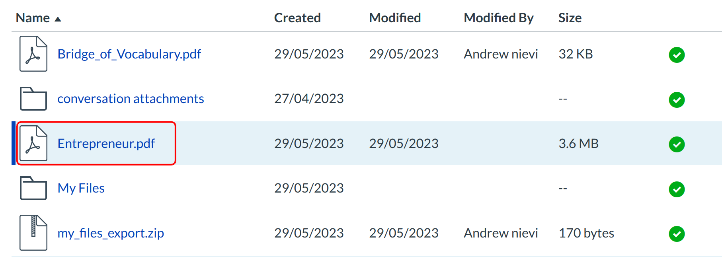Click the conversation attachments folder icon
Screen dimensions: 722x257
(33, 99)
